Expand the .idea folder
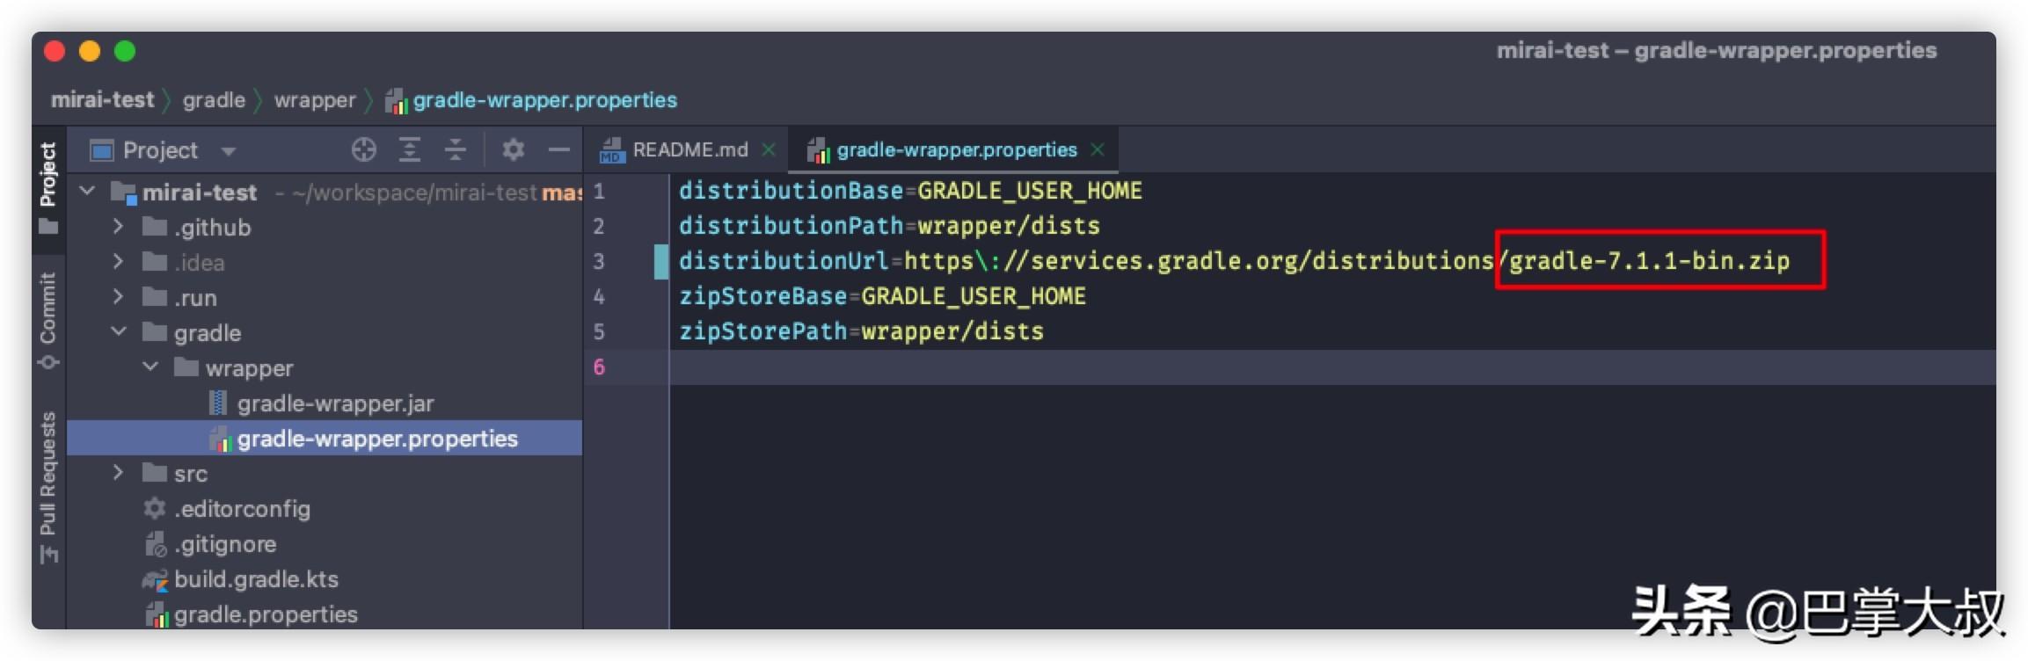2028x661 pixels. (118, 262)
